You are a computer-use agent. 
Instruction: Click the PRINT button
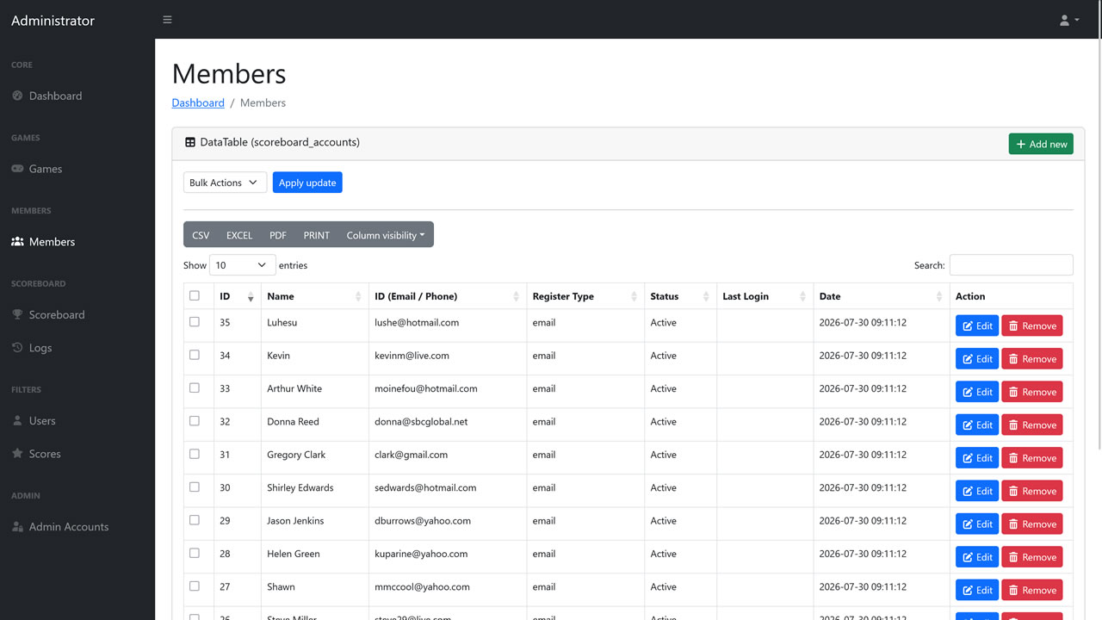(x=317, y=235)
